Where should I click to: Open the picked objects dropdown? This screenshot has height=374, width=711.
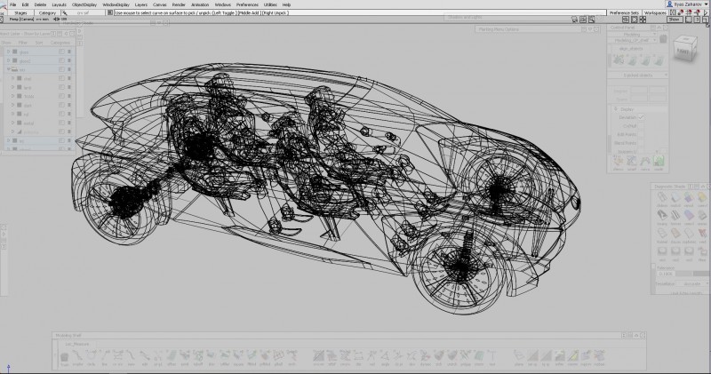point(638,75)
